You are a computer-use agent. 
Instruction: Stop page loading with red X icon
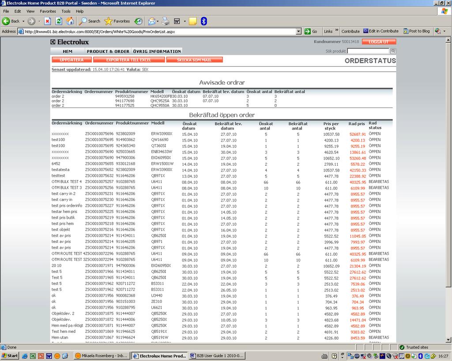coord(48,21)
